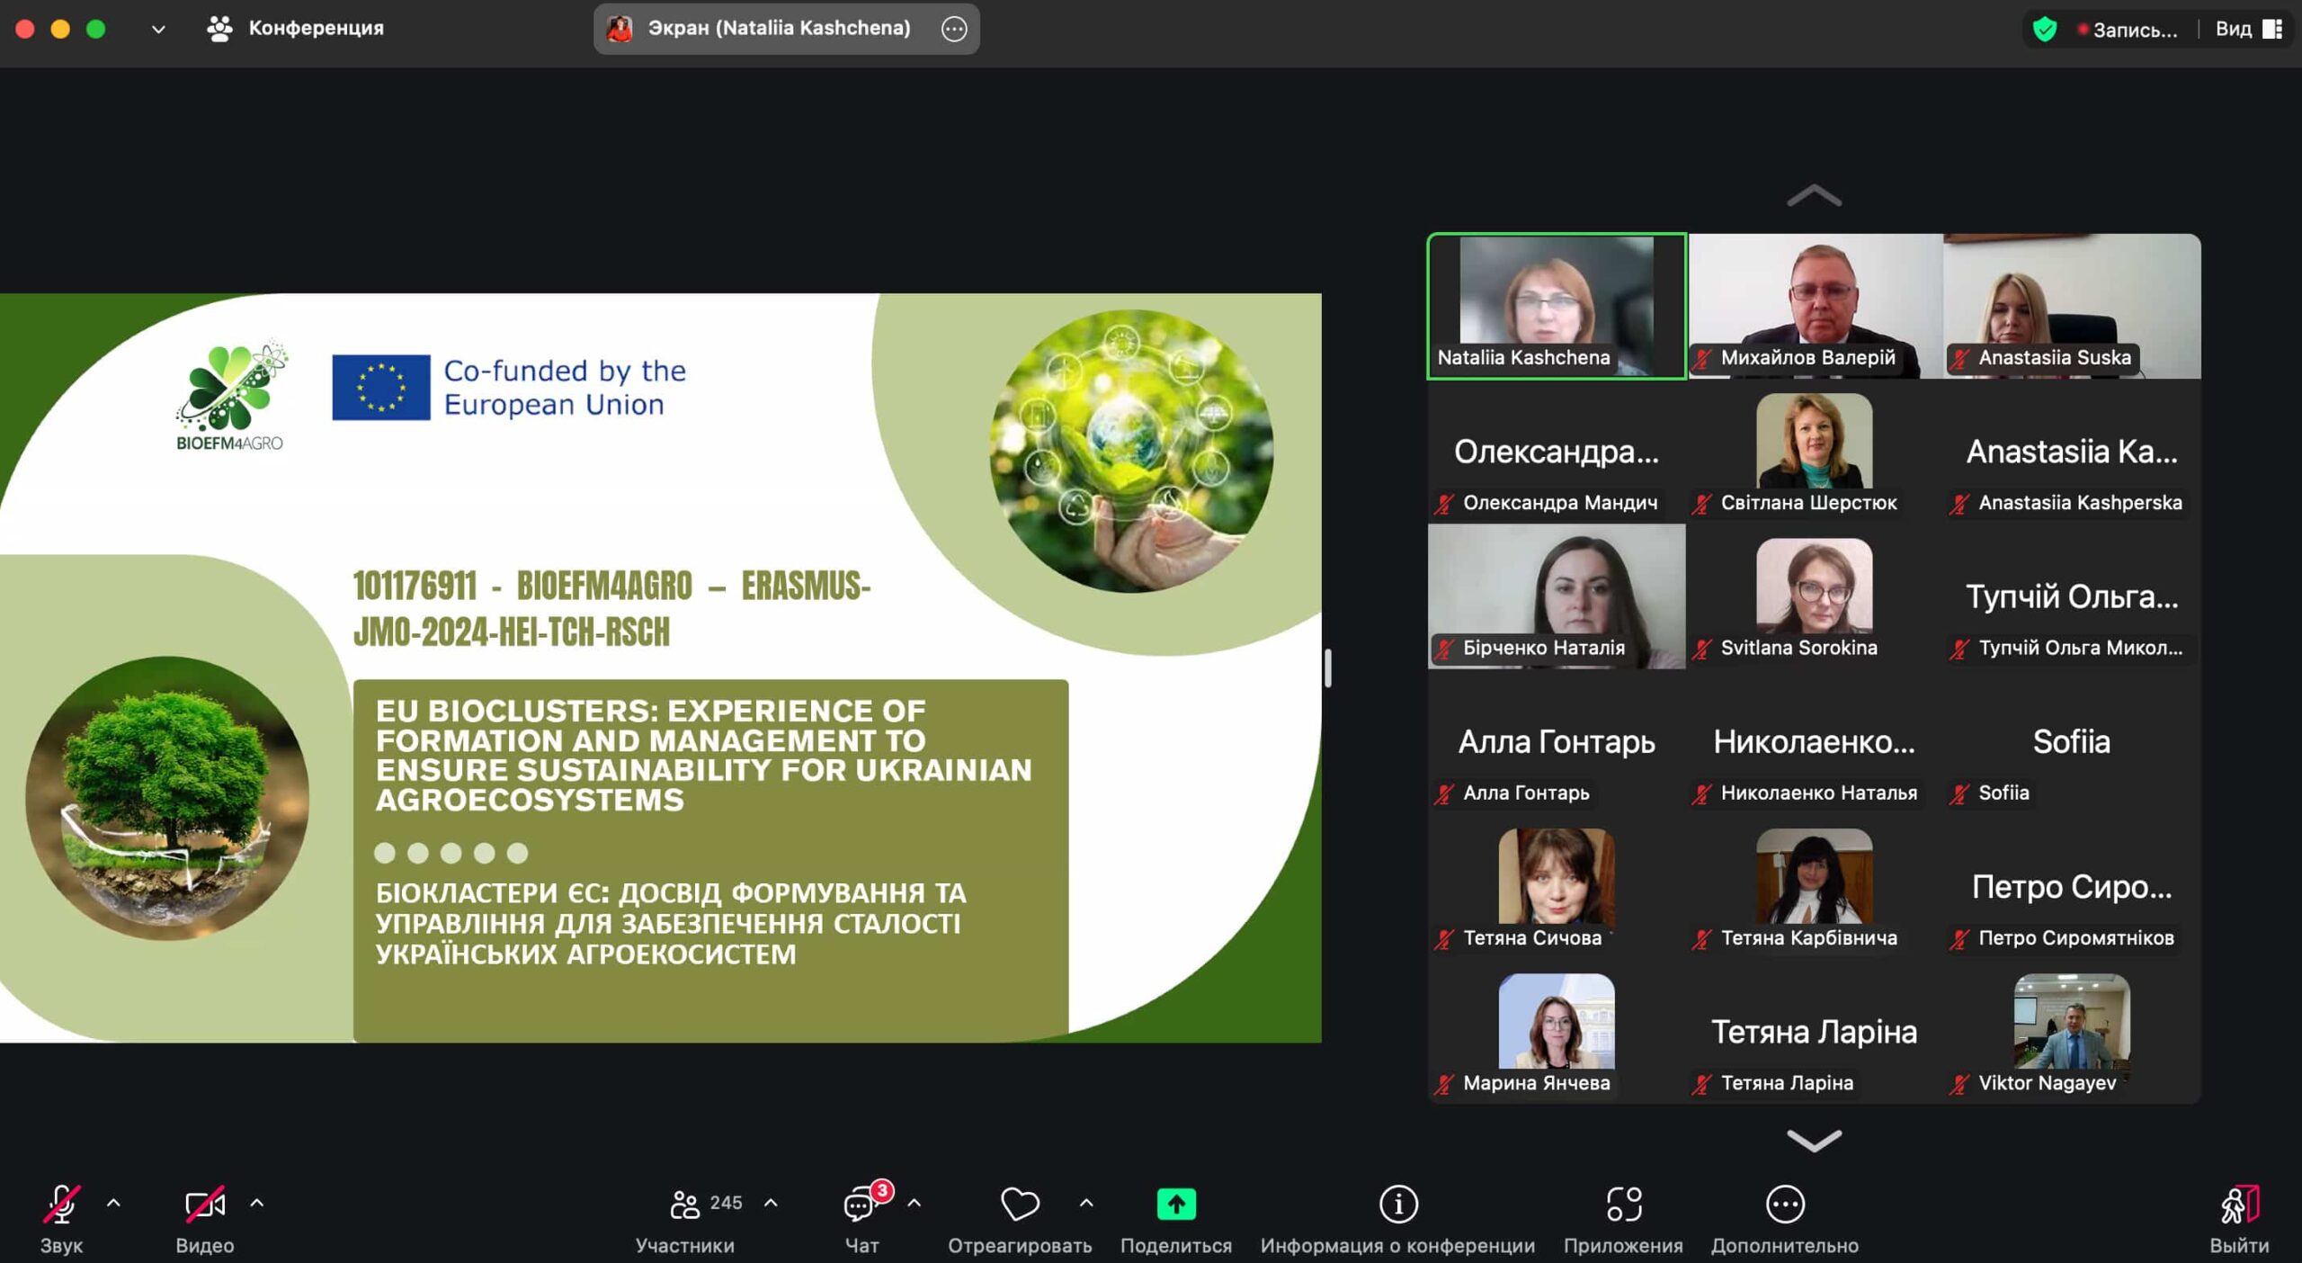The height and width of the screenshot is (1263, 2302).
Task: Click muted mic icon on Михайлов Валерій
Action: coord(1701,358)
